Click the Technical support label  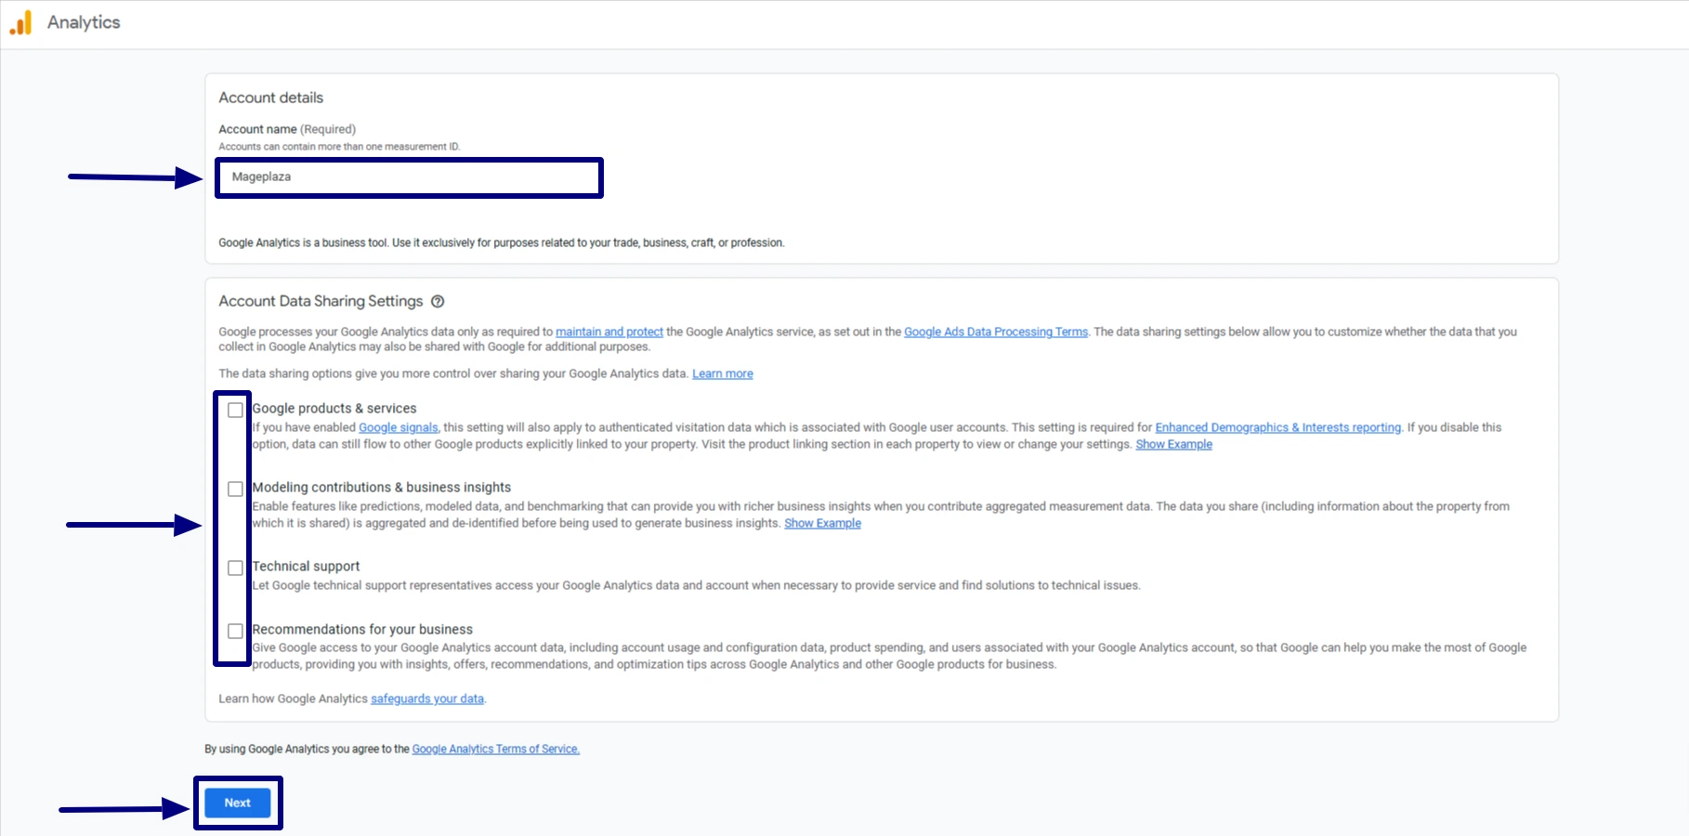pyautogui.click(x=306, y=566)
